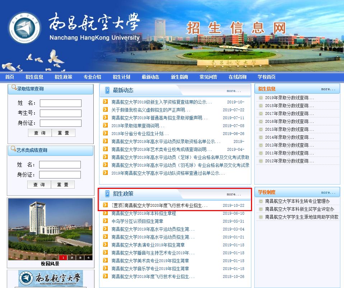Click the blue arrow icon beside 最新动态 heading

pyautogui.click(x=107, y=90)
